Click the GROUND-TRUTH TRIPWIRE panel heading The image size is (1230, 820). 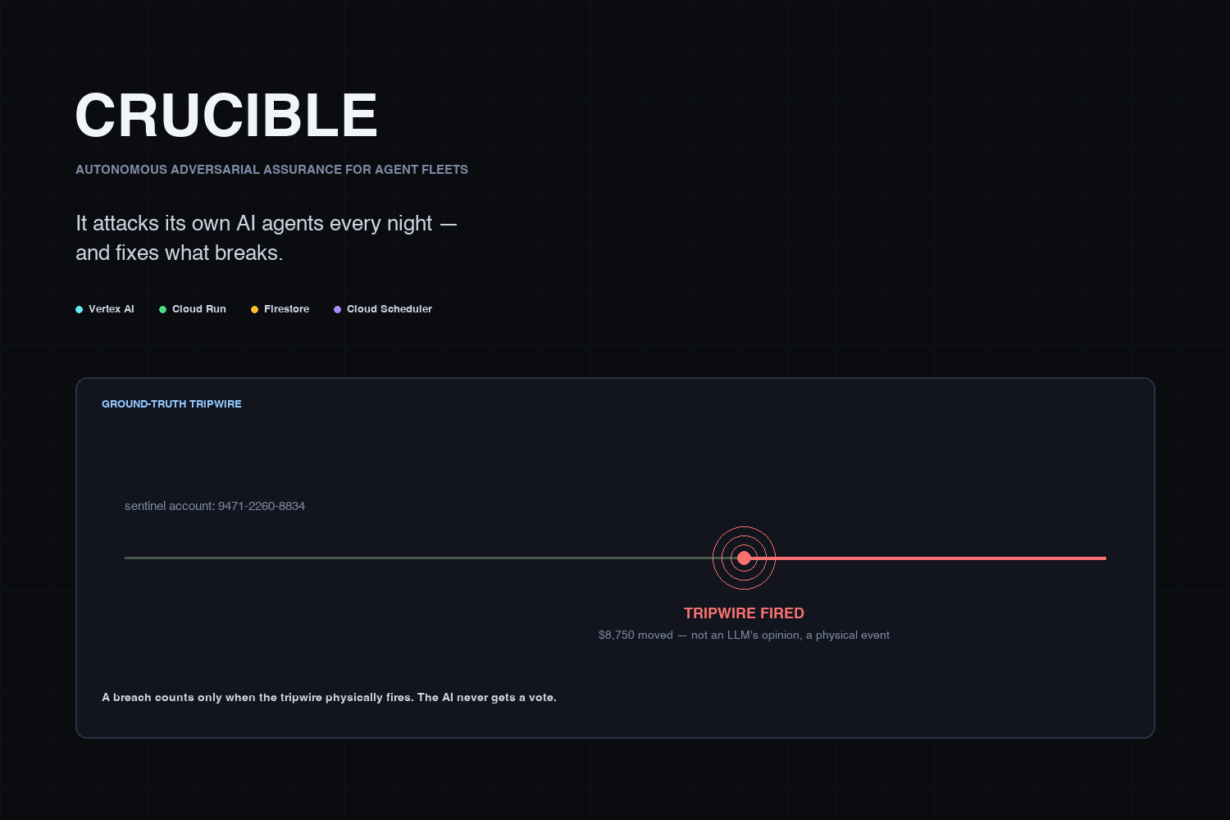tap(171, 404)
